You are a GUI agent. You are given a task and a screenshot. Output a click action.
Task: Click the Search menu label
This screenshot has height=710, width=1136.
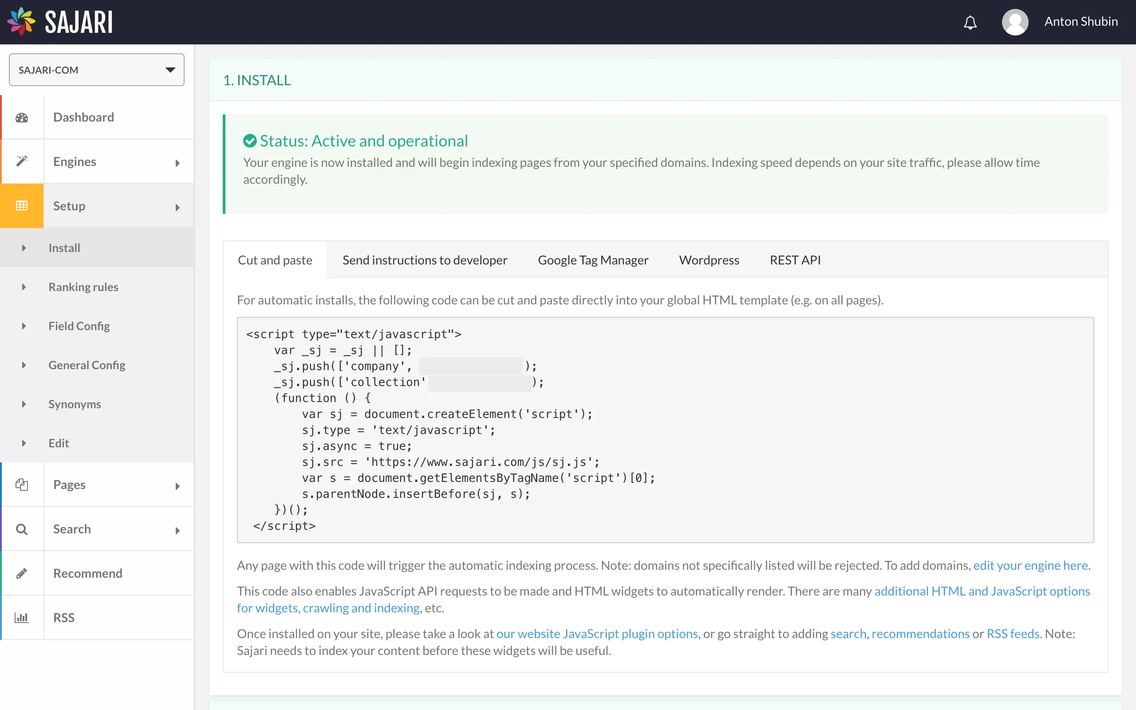pos(72,529)
